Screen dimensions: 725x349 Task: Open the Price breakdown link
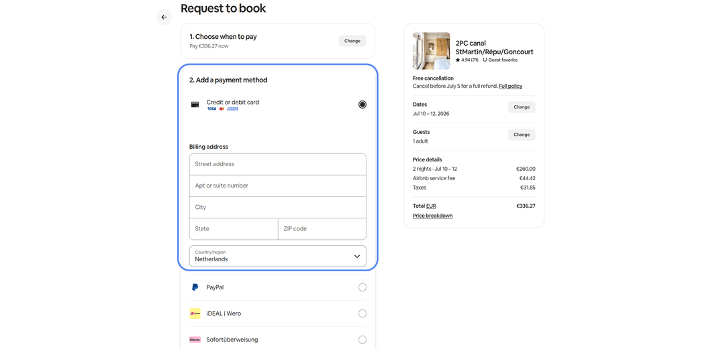coord(433,216)
